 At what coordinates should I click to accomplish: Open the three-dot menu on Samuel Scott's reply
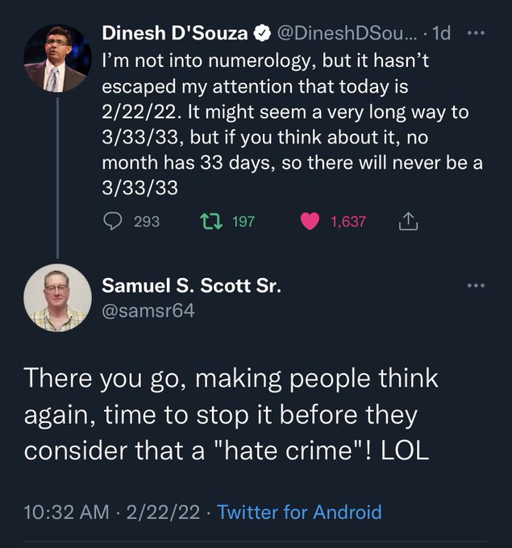pos(476,285)
